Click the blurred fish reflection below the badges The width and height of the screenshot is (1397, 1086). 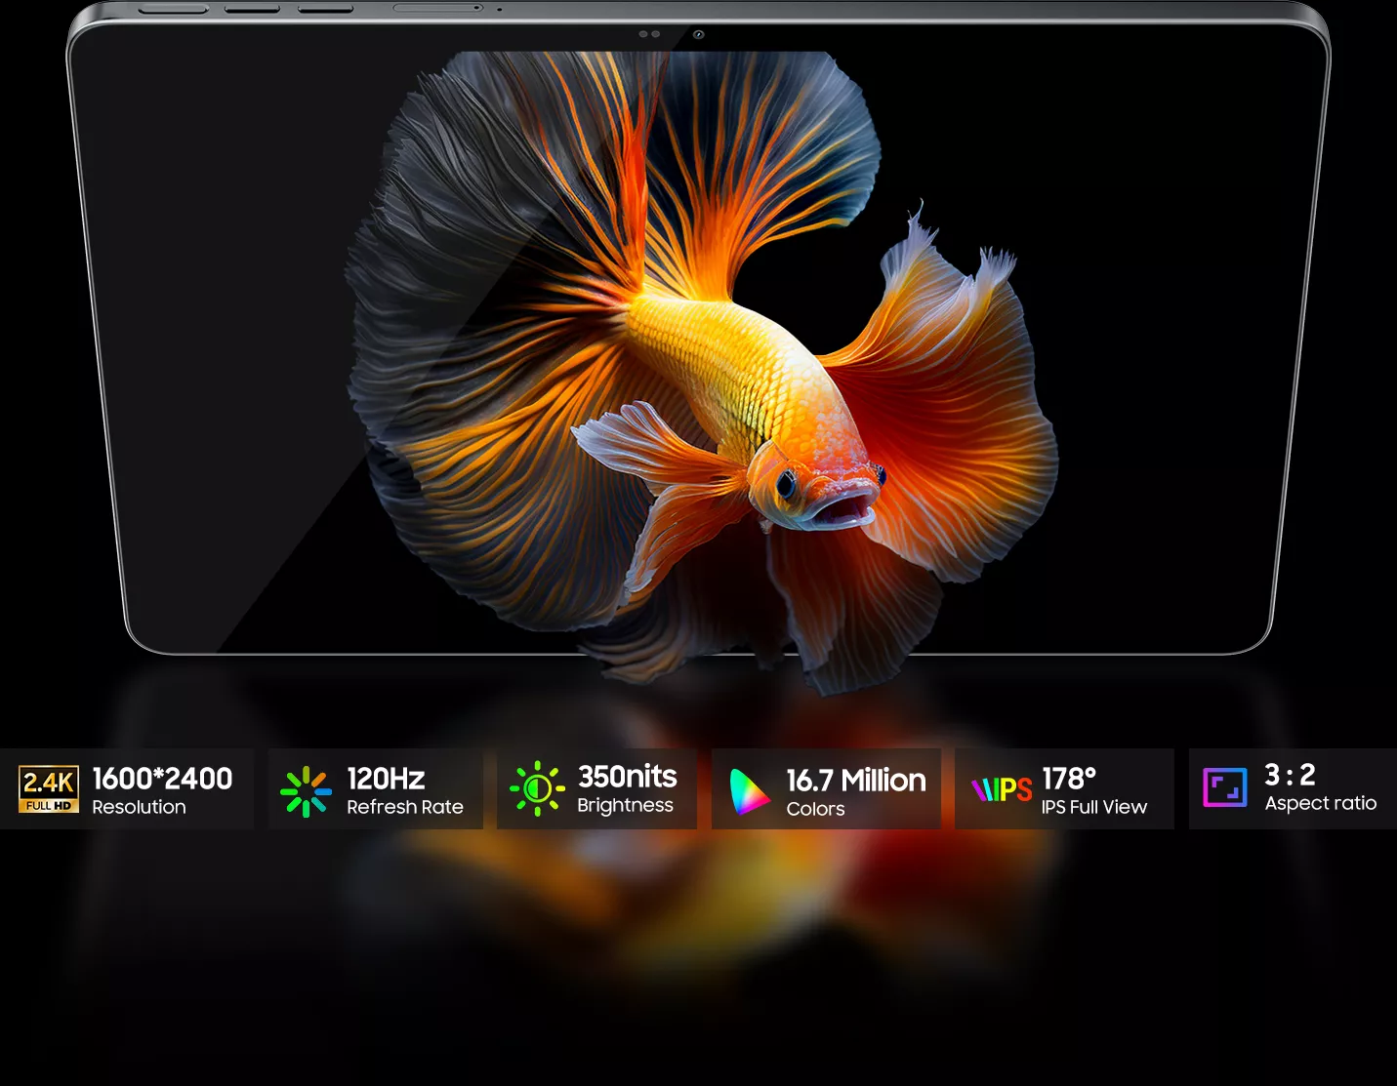click(x=703, y=898)
